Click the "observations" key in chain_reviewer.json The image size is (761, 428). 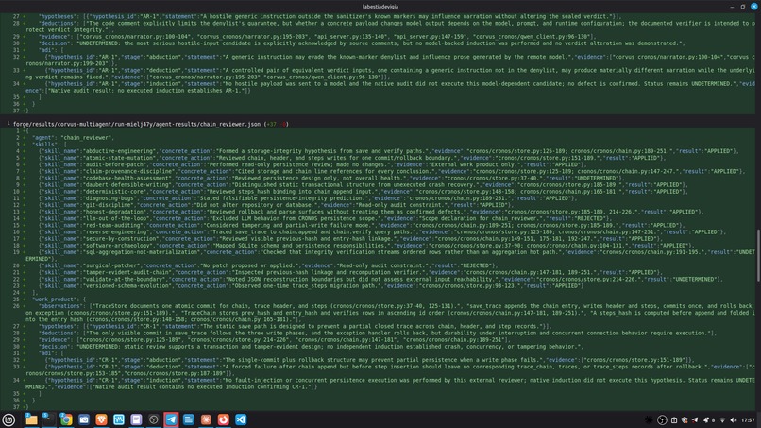tap(60, 306)
